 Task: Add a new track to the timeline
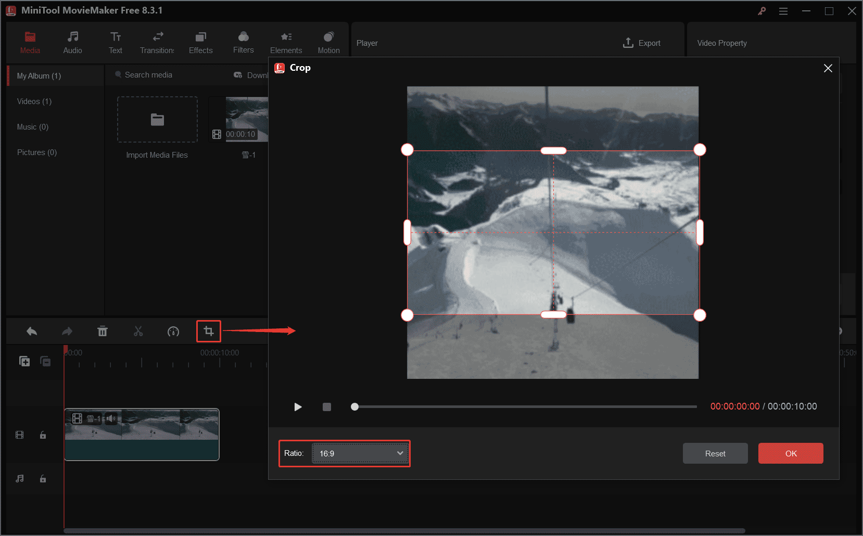pyautogui.click(x=24, y=361)
